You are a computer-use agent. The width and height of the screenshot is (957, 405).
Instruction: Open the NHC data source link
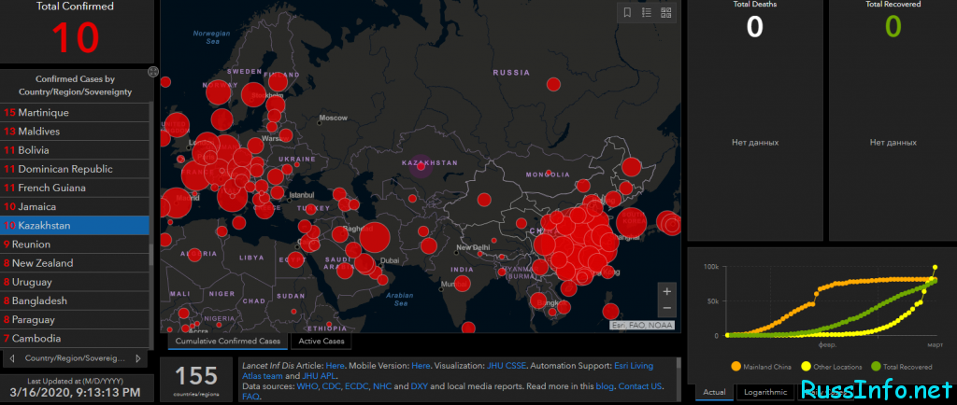[x=382, y=386]
